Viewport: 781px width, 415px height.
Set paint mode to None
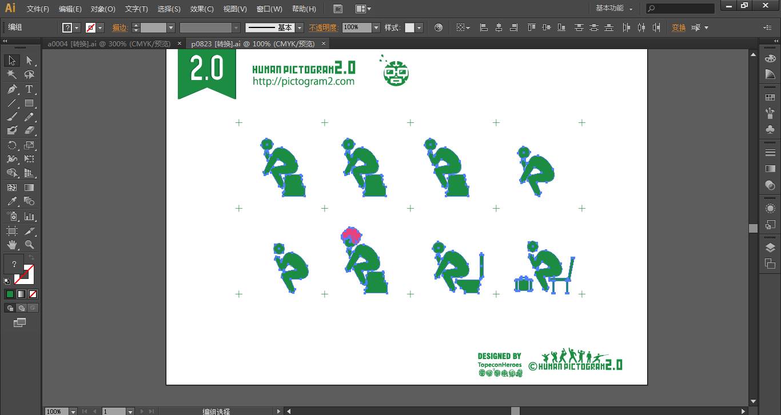(x=33, y=294)
